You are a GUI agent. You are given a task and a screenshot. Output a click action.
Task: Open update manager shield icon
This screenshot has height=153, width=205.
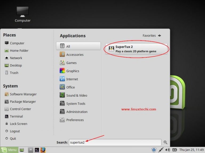[x=154, y=150]
